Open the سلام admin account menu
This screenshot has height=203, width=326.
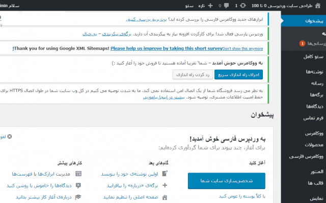(10, 6)
